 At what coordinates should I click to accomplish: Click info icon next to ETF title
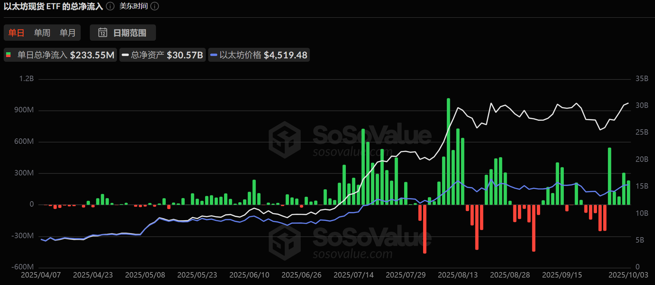110,6
